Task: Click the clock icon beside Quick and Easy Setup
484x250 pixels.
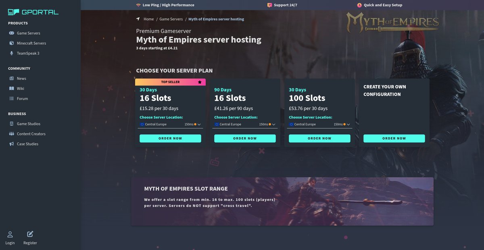Action: click(x=359, y=5)
